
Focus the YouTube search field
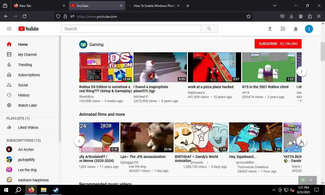point(131,29)
